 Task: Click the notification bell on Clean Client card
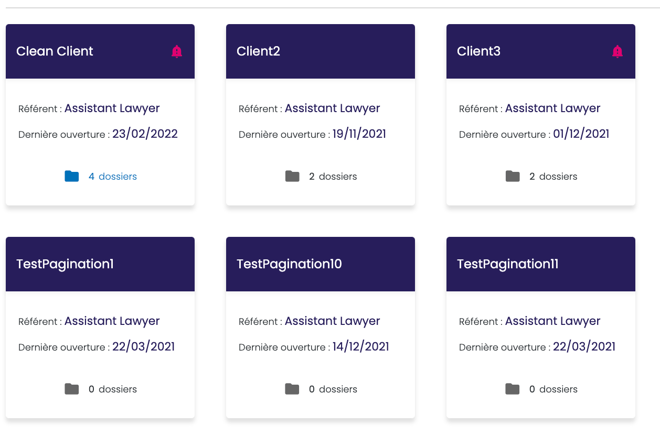pos(177,51)
